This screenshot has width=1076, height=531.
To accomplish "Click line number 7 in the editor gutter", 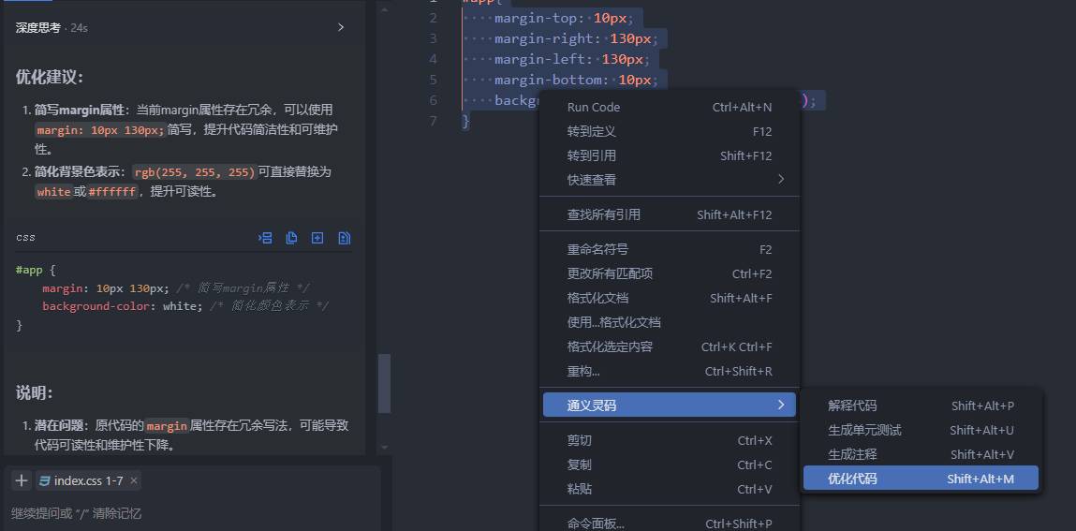I will coord(432,121).
